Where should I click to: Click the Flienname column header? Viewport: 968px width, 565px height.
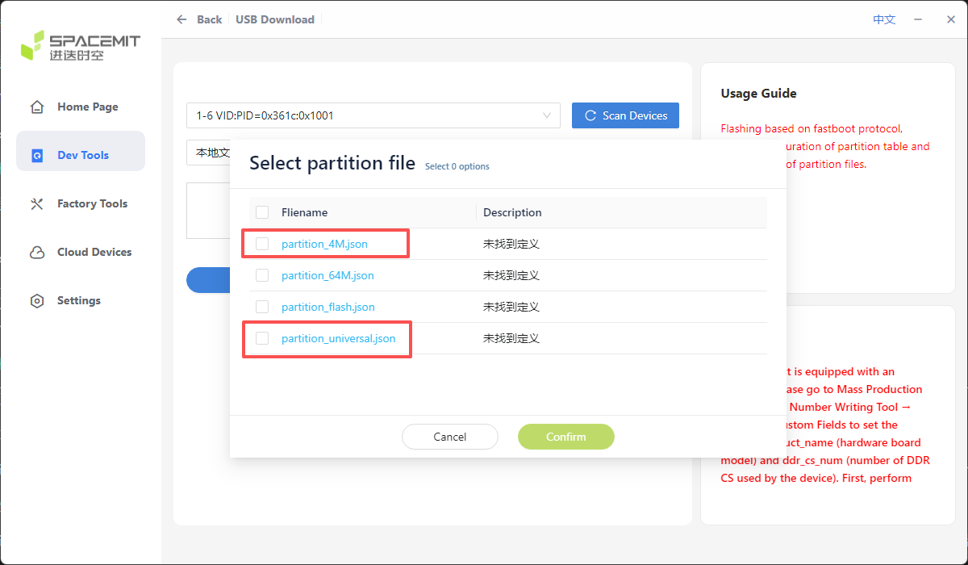pyautogui.click(x=305, y=212)
